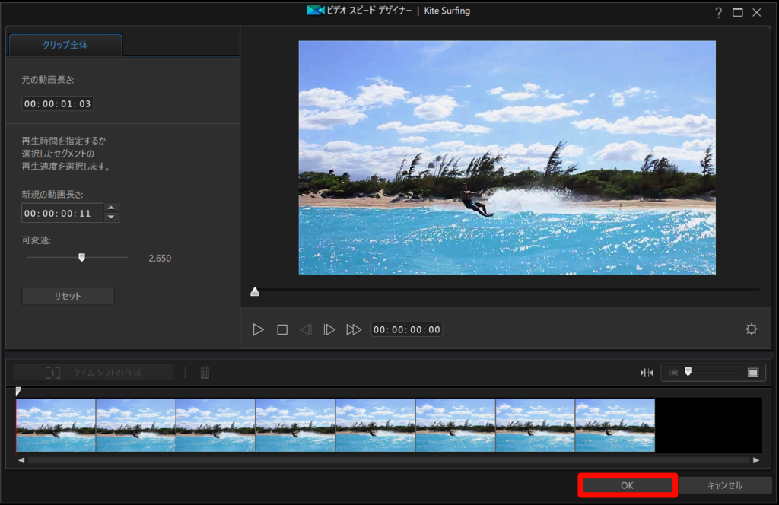Click the trash delete icon
The height and width of the screenshot is (505, 779).
coord(205,372)
